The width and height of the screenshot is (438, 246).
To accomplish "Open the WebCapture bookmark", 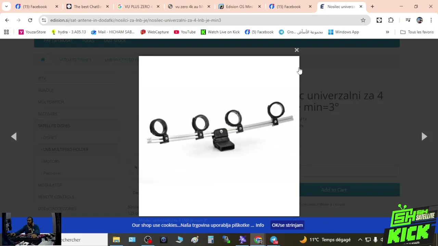I will pyautogui.click(x=154, y=32).
